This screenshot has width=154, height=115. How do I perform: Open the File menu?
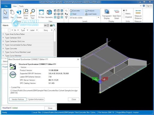tap(6, 6)
